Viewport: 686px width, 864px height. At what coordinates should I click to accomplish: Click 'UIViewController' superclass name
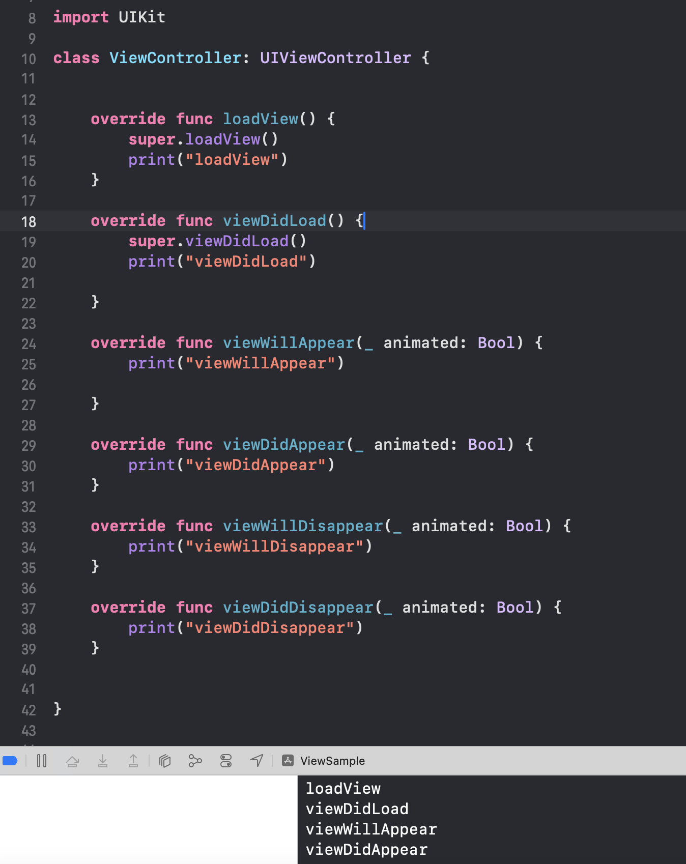pos(335,58)
